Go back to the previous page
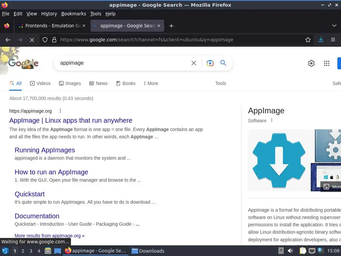 [8, 40]
